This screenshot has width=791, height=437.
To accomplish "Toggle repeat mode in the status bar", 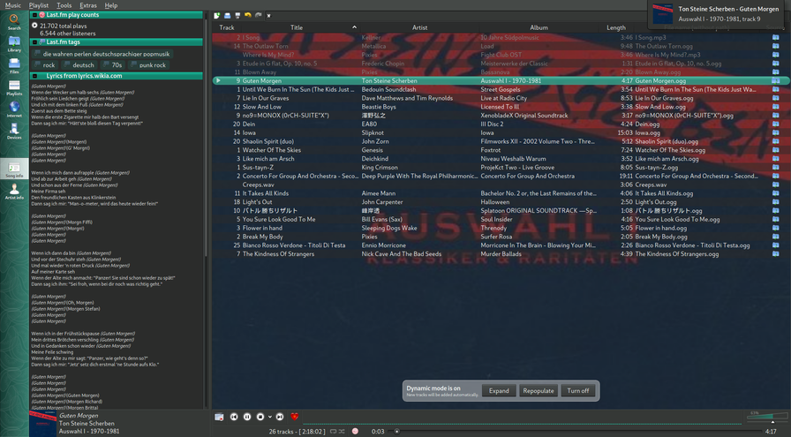I will 333,432.
